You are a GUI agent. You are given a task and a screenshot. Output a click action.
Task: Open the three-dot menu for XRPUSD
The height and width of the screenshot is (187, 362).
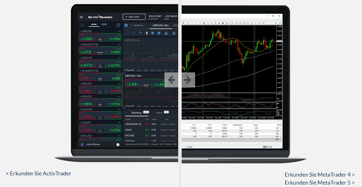pos(119,84)
